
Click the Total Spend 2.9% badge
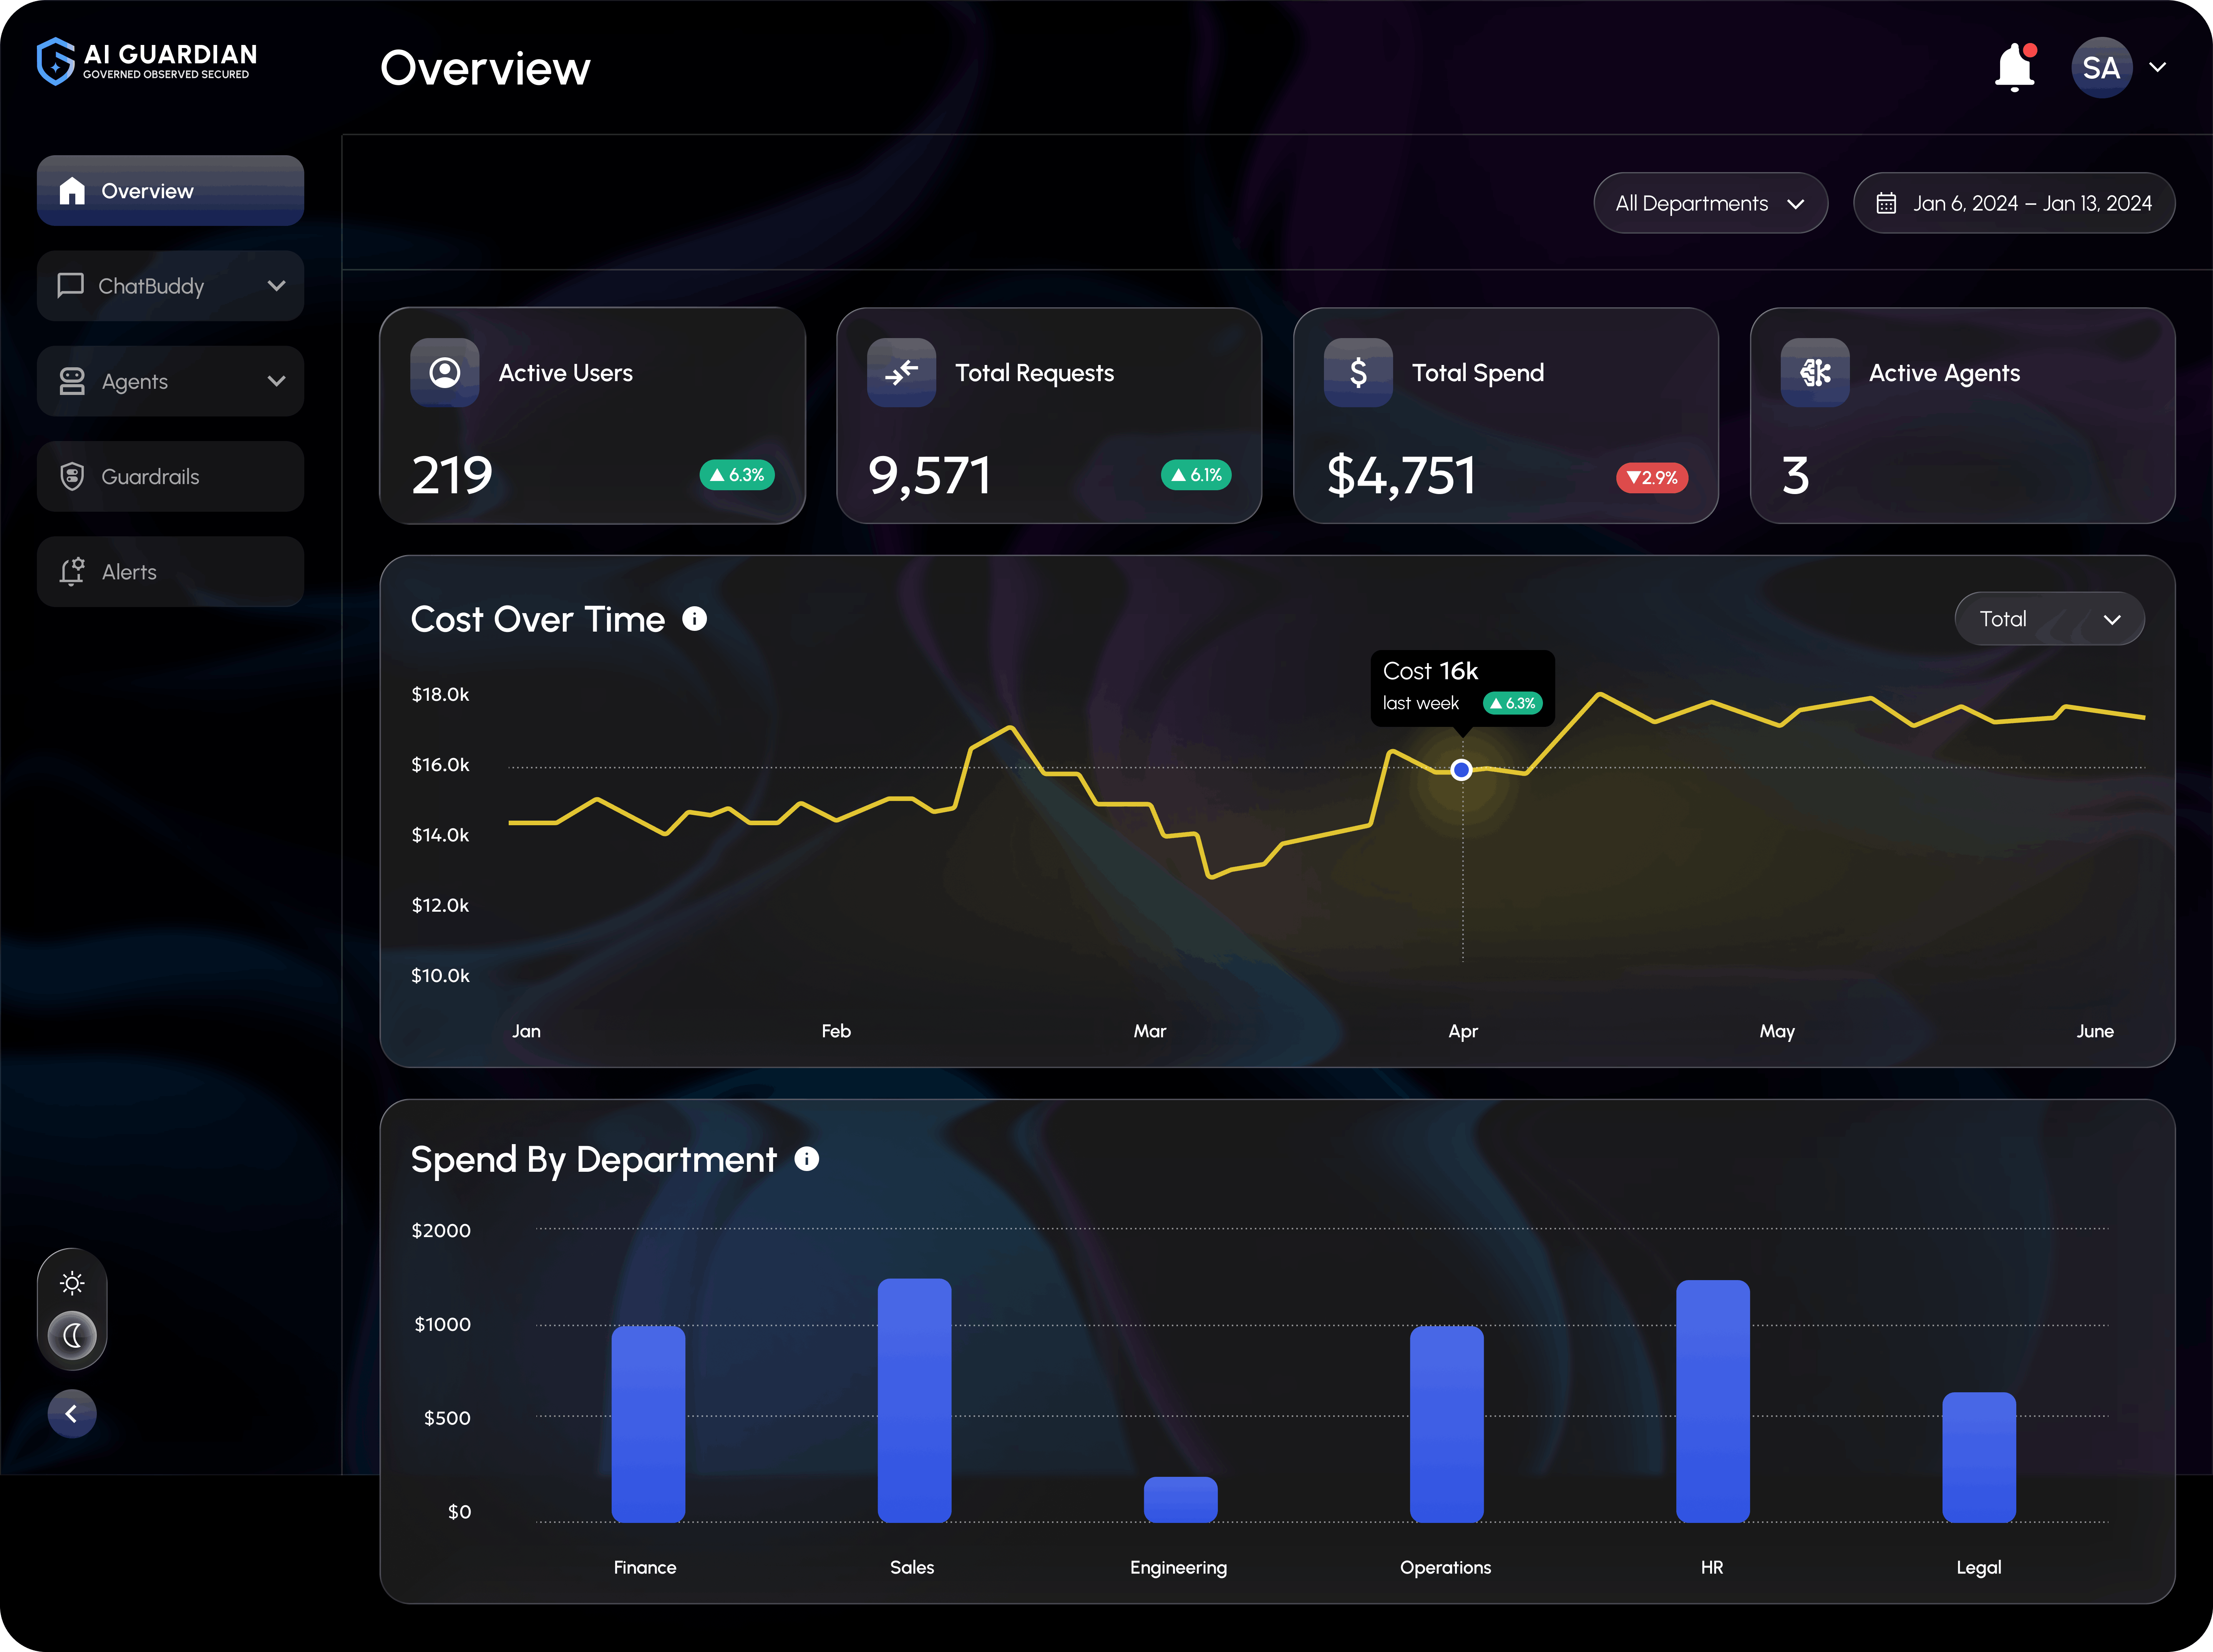[1652, 478]
